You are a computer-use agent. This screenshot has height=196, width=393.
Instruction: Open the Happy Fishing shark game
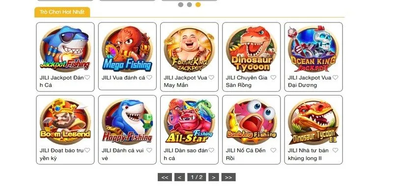[127, 121]
